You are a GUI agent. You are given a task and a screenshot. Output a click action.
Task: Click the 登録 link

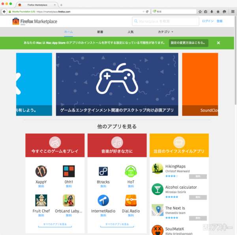pyautogui.click(x=220, y=21)
